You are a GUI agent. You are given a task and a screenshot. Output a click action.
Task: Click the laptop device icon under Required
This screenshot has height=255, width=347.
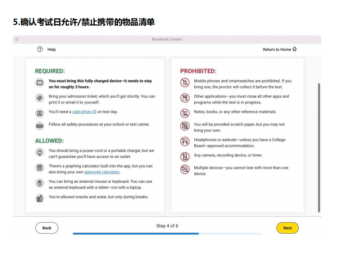click(40, 82)
